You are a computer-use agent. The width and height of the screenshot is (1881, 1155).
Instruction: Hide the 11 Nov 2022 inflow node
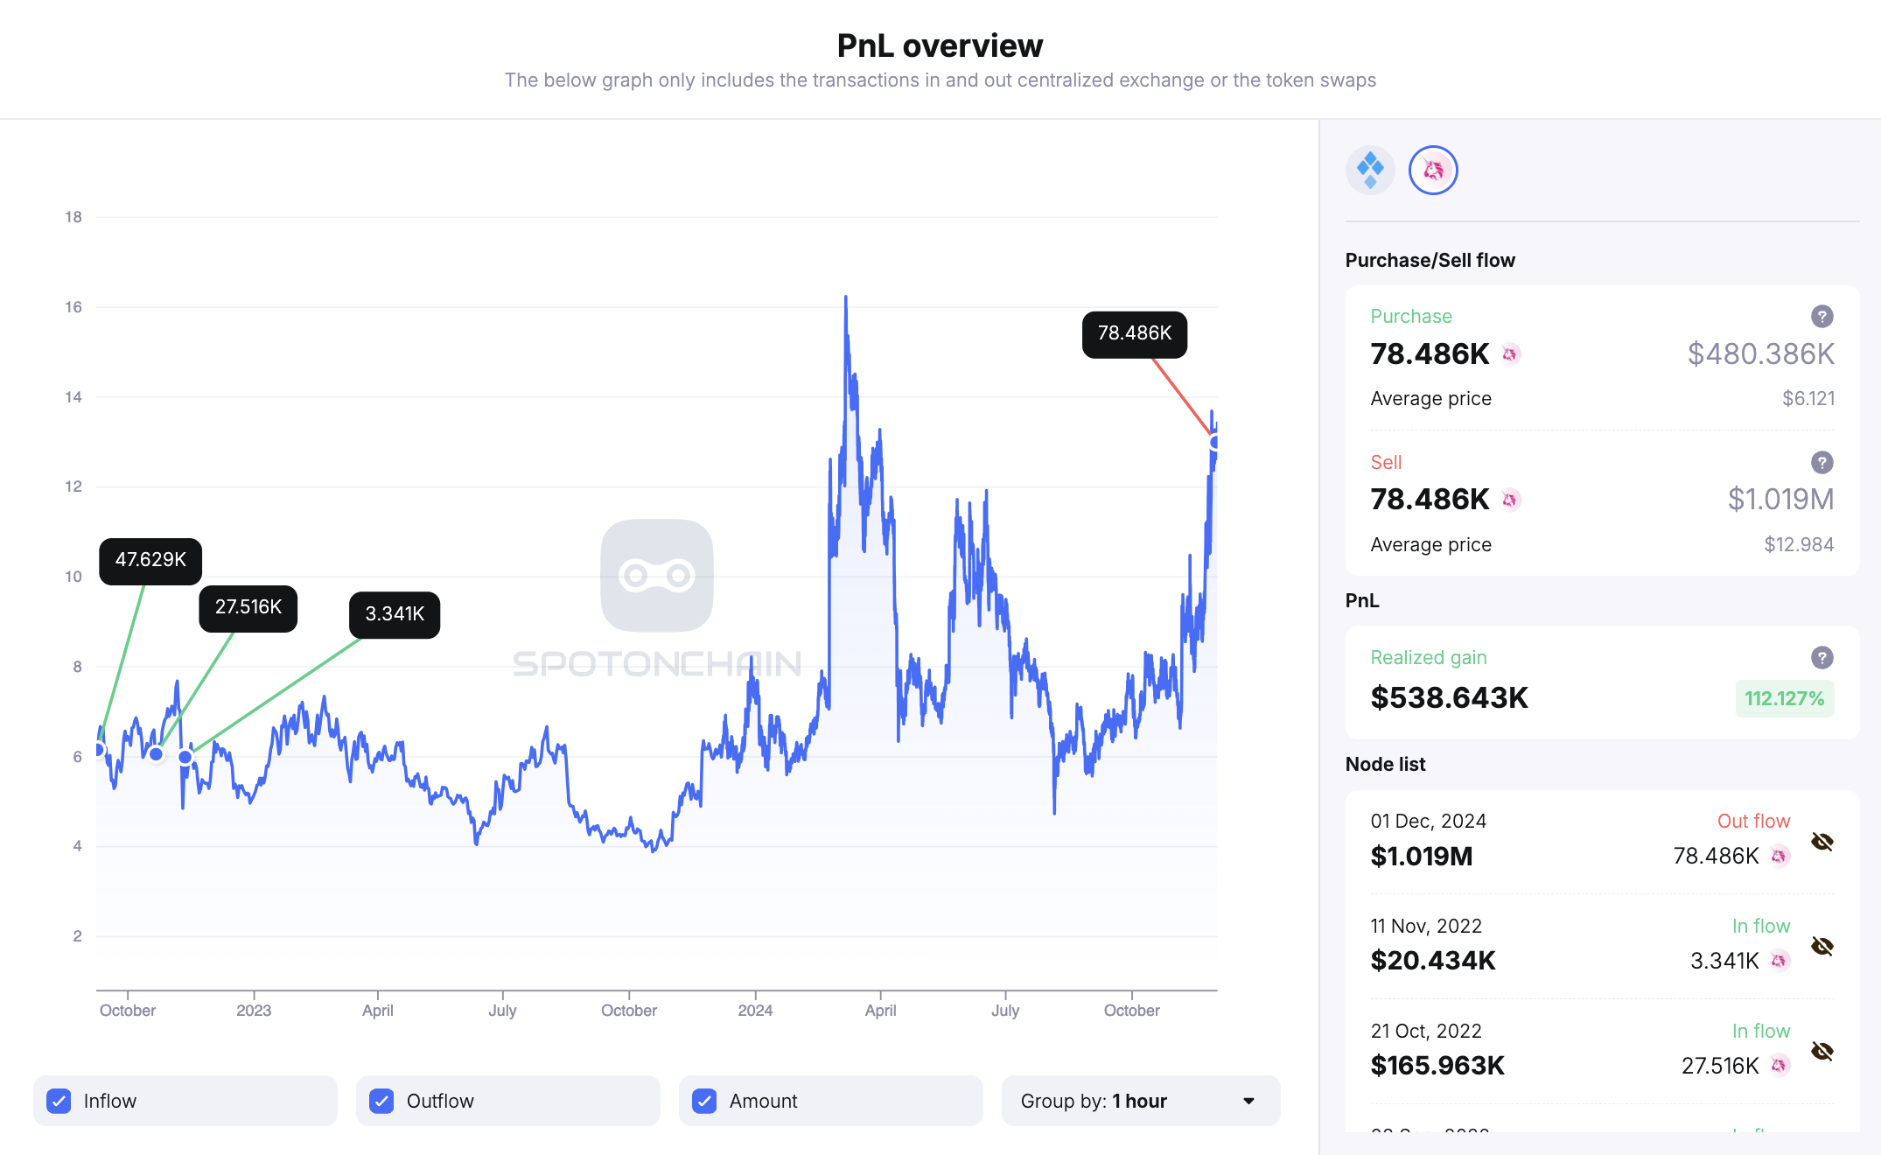point(1822,946)
